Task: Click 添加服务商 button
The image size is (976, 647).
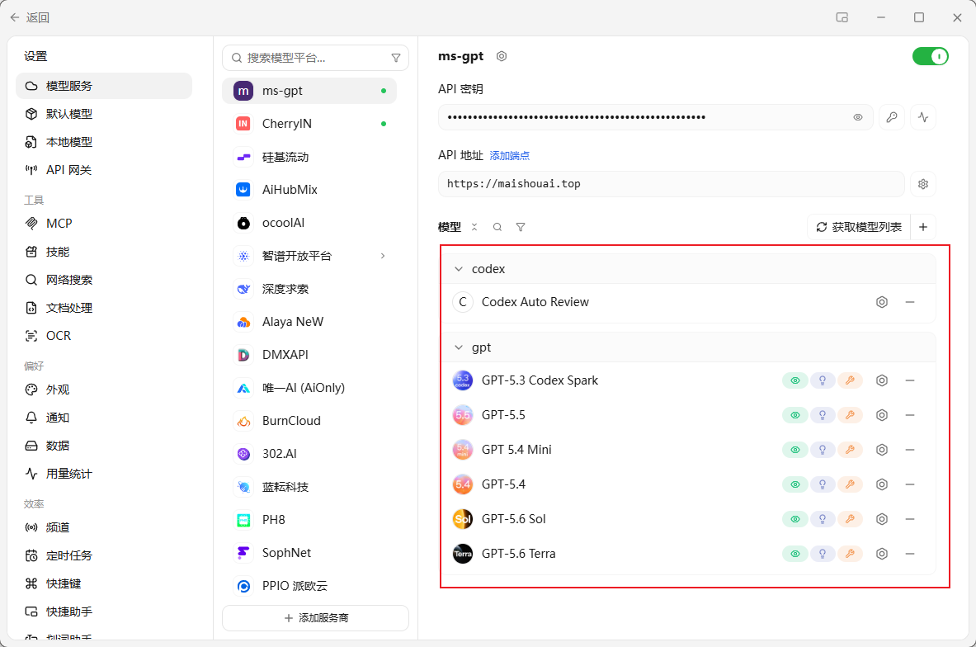Action: coord(316,618)
